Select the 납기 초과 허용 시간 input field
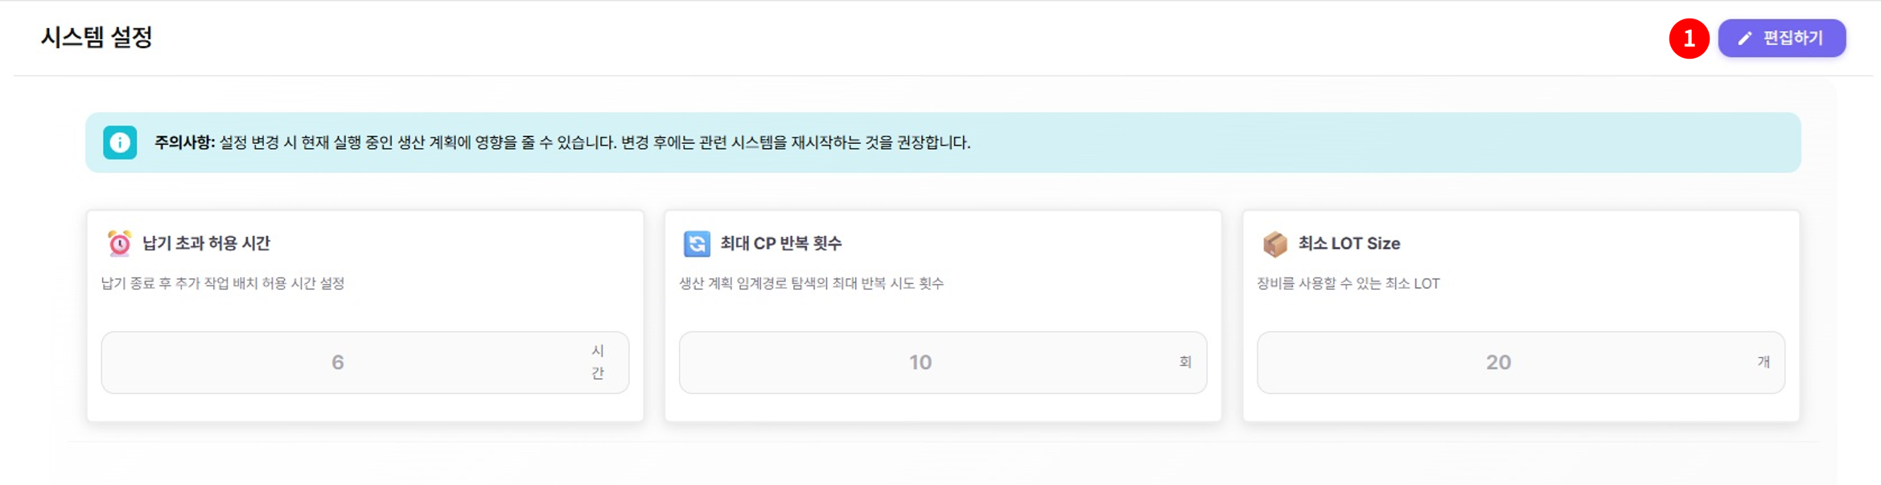Image resolution: width=1881 pixels, height=485 pixels. click(338, 363)
